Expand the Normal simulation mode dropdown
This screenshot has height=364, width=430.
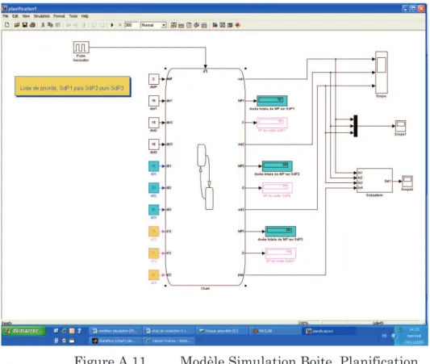click(x=153, y=25)
